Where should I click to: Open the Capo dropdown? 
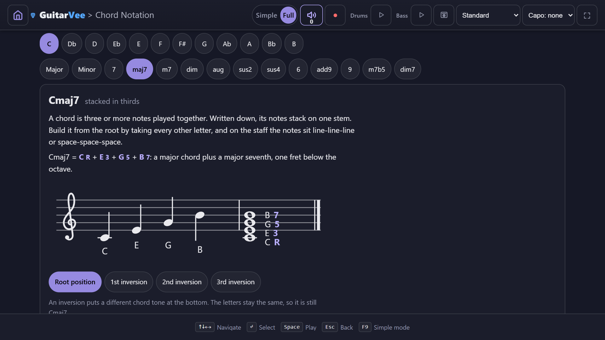[549, 15]
